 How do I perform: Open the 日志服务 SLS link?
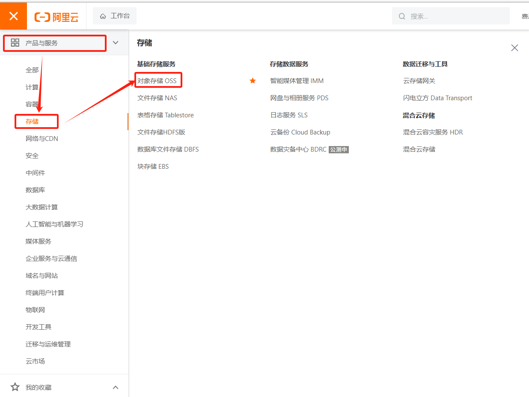(x=289, y=115)
